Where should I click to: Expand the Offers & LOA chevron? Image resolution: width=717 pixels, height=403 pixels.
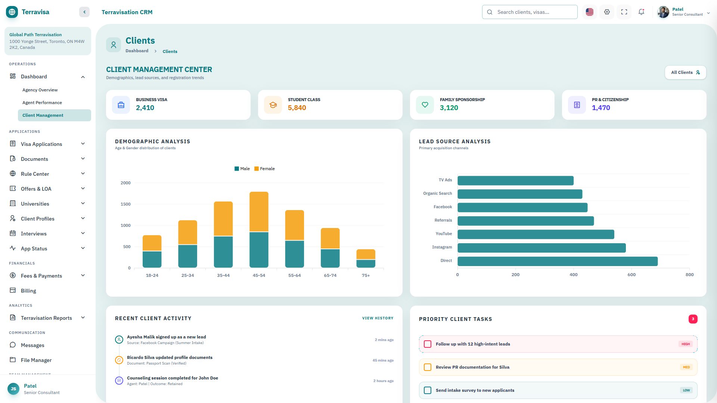(83, 188)
